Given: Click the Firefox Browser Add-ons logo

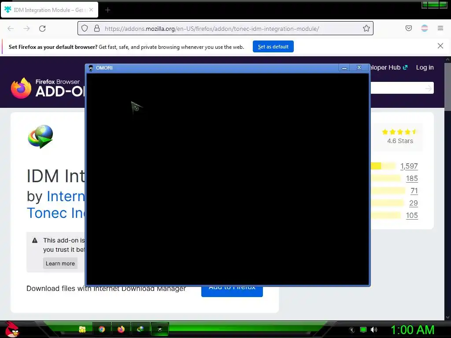Looking at the screenshot, I should (48, 88).
